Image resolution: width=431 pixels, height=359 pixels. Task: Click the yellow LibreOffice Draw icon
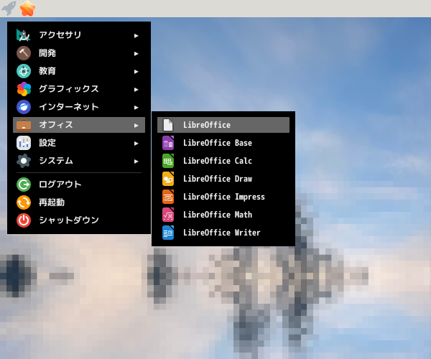(x=168, y=179)
